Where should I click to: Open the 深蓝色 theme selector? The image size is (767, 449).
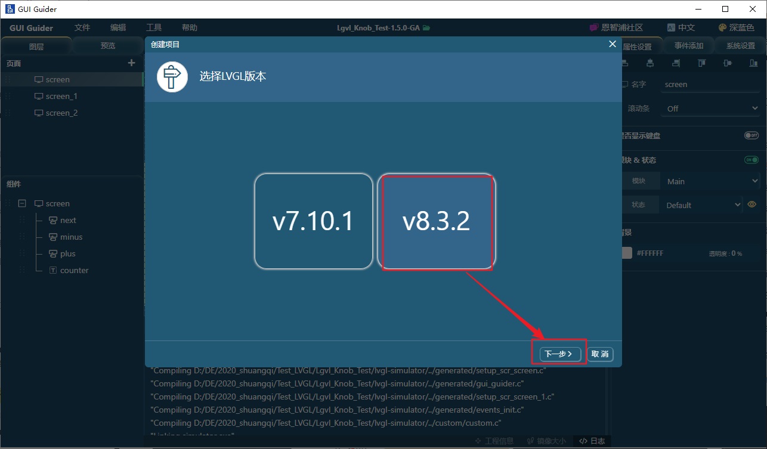(x=737, y=28)
